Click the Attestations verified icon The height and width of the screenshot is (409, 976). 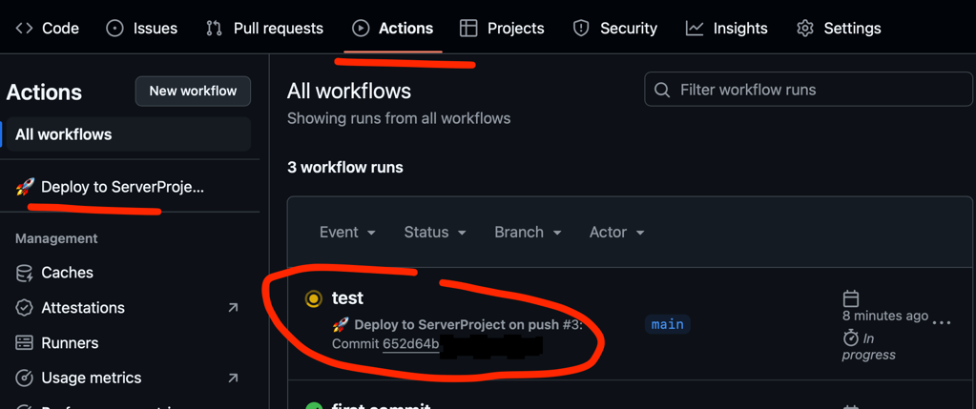pos(25,308)
